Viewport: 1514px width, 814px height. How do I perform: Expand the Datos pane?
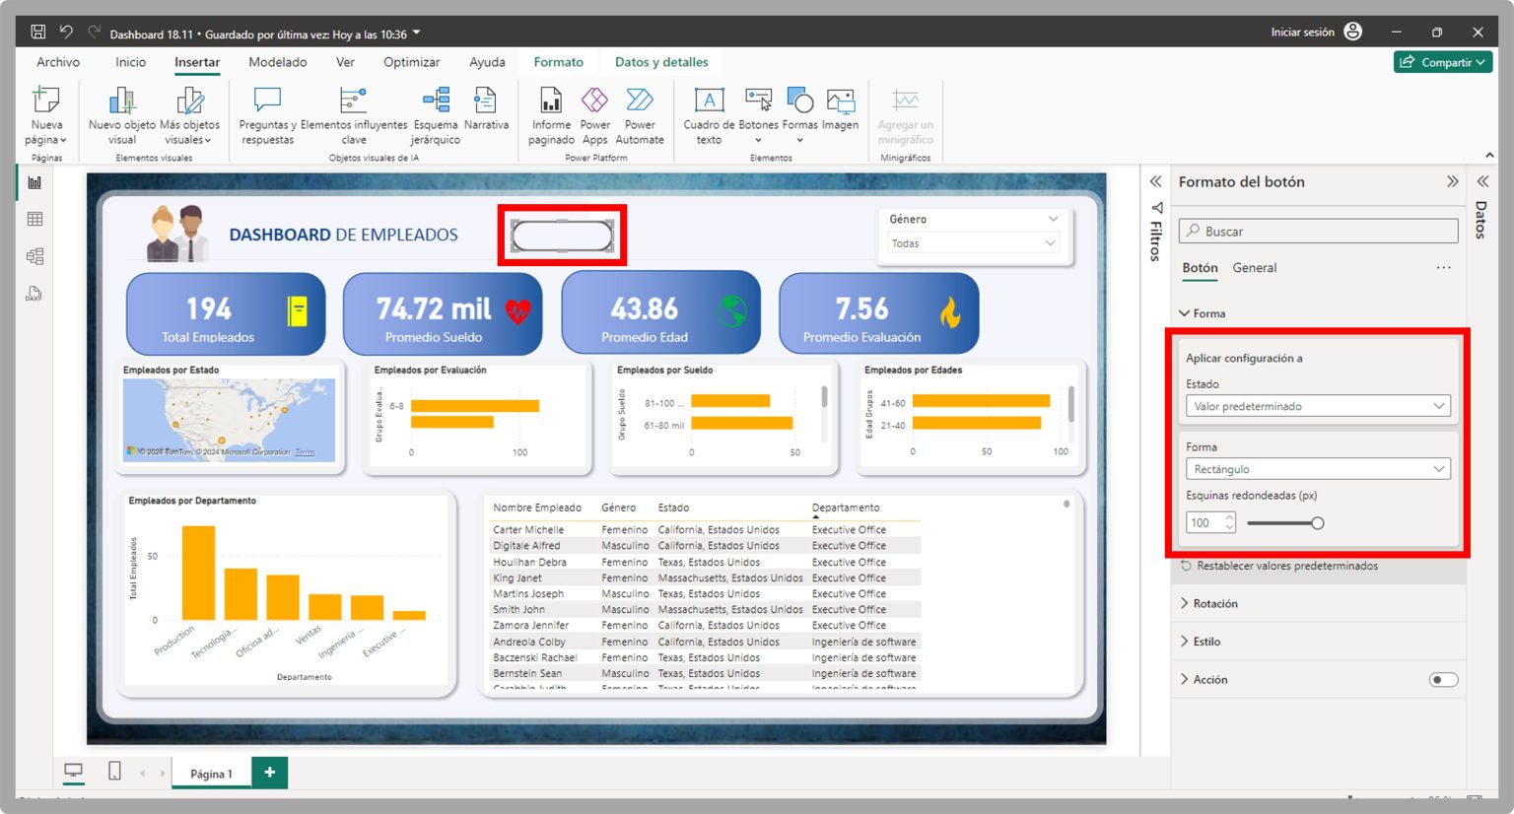(1482, 181)
